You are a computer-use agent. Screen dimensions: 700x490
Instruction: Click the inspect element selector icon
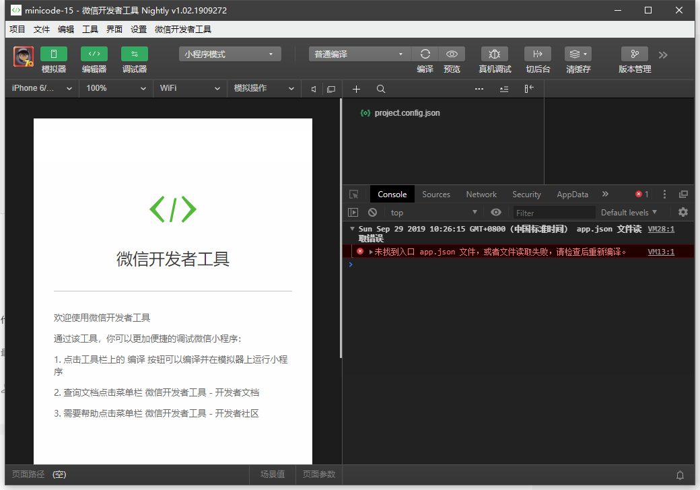click(x=354, y=194)
